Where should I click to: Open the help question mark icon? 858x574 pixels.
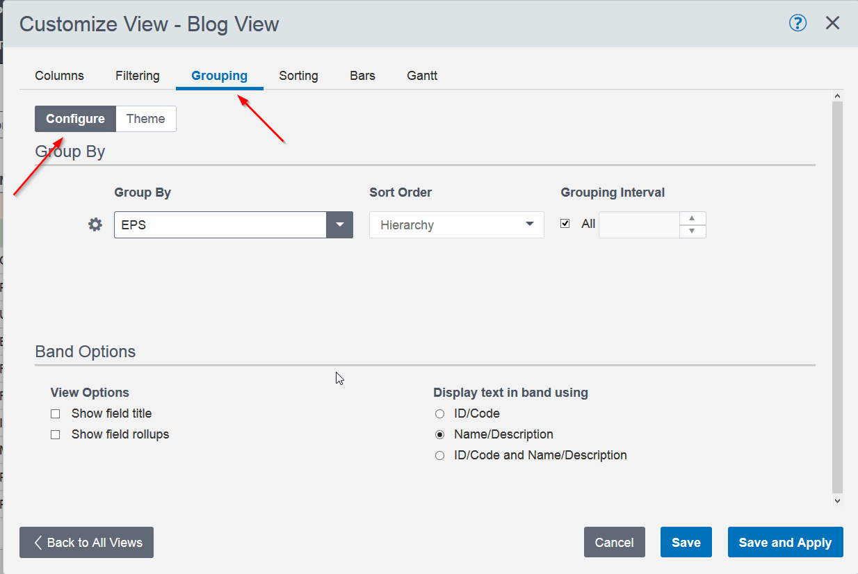click(798, 23)
